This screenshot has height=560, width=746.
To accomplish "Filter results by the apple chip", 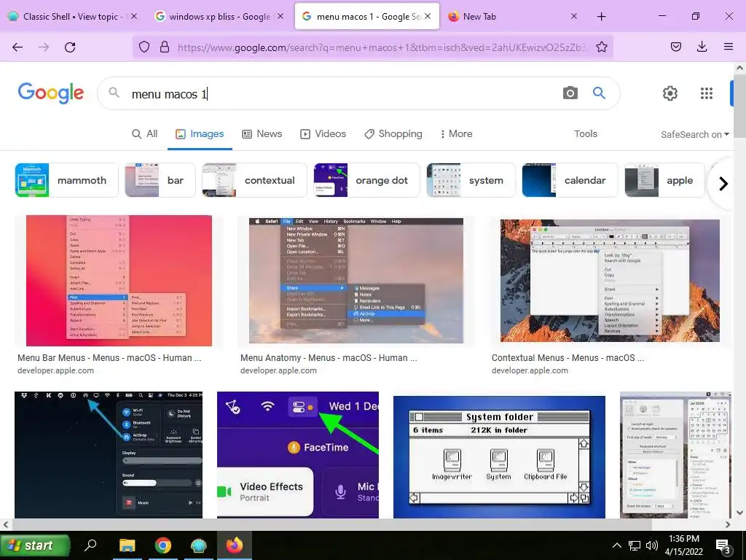I will pos(664,180).
